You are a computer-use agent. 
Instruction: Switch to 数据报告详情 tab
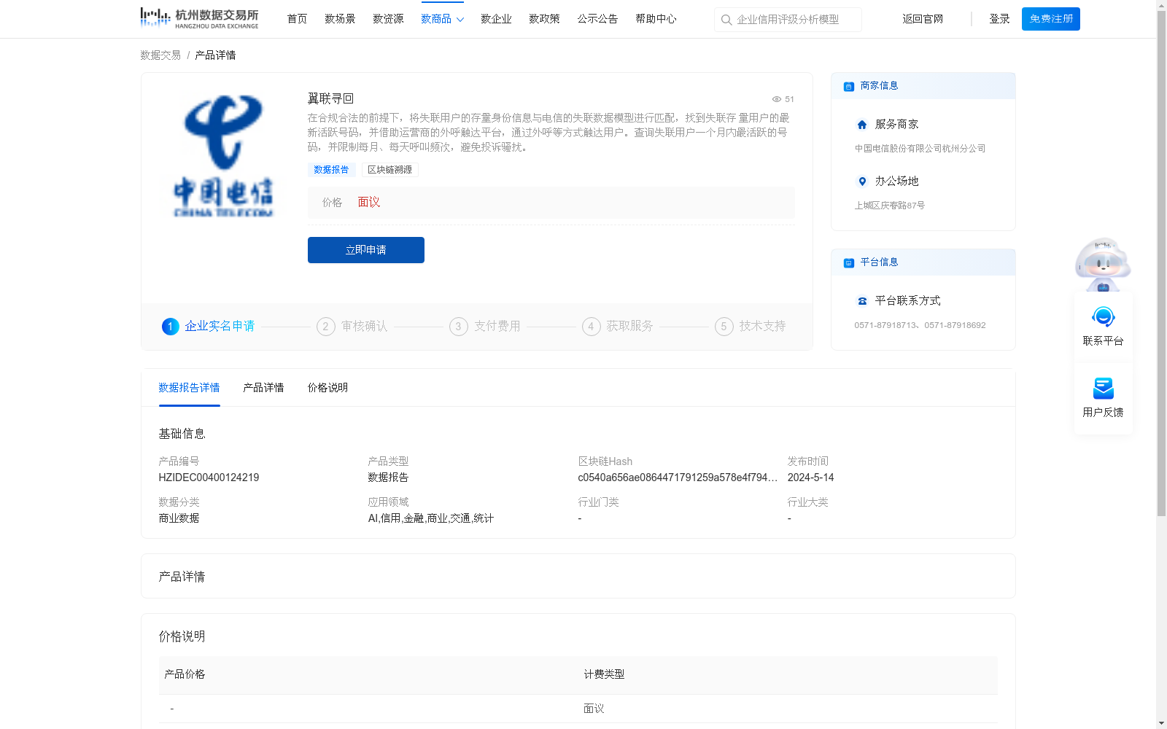[x=189, y=388]
